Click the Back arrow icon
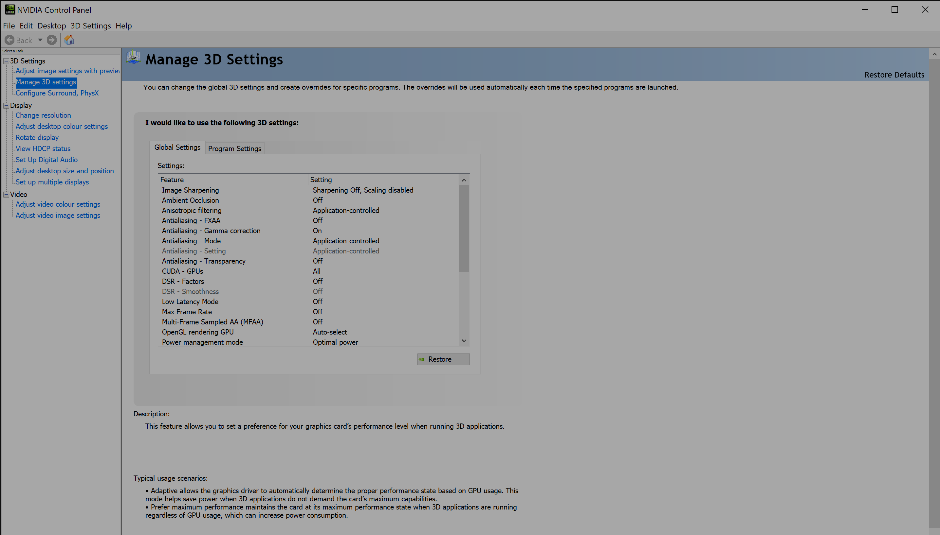 click(9, 40)
